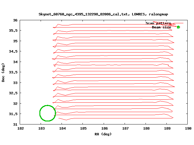Click the '189' x-axis tick label
Viewport: 194px width, 145px height.
point(167,128)
